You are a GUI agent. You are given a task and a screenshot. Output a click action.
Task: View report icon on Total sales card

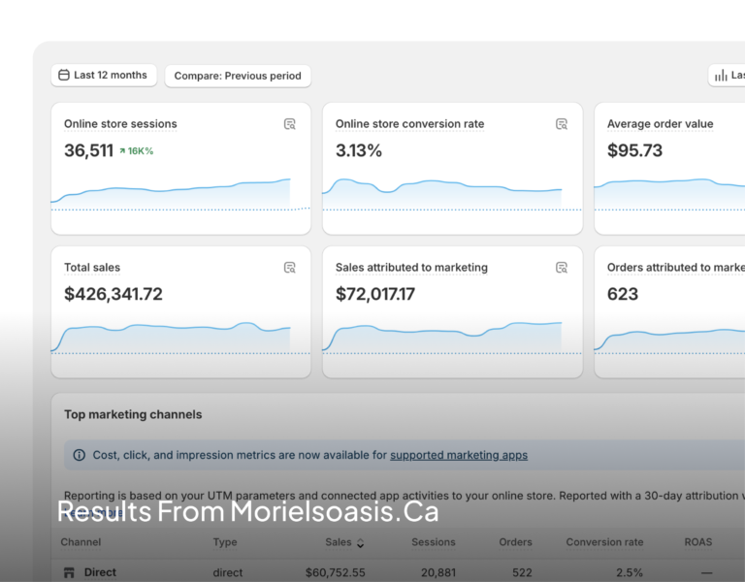[290, 268]
